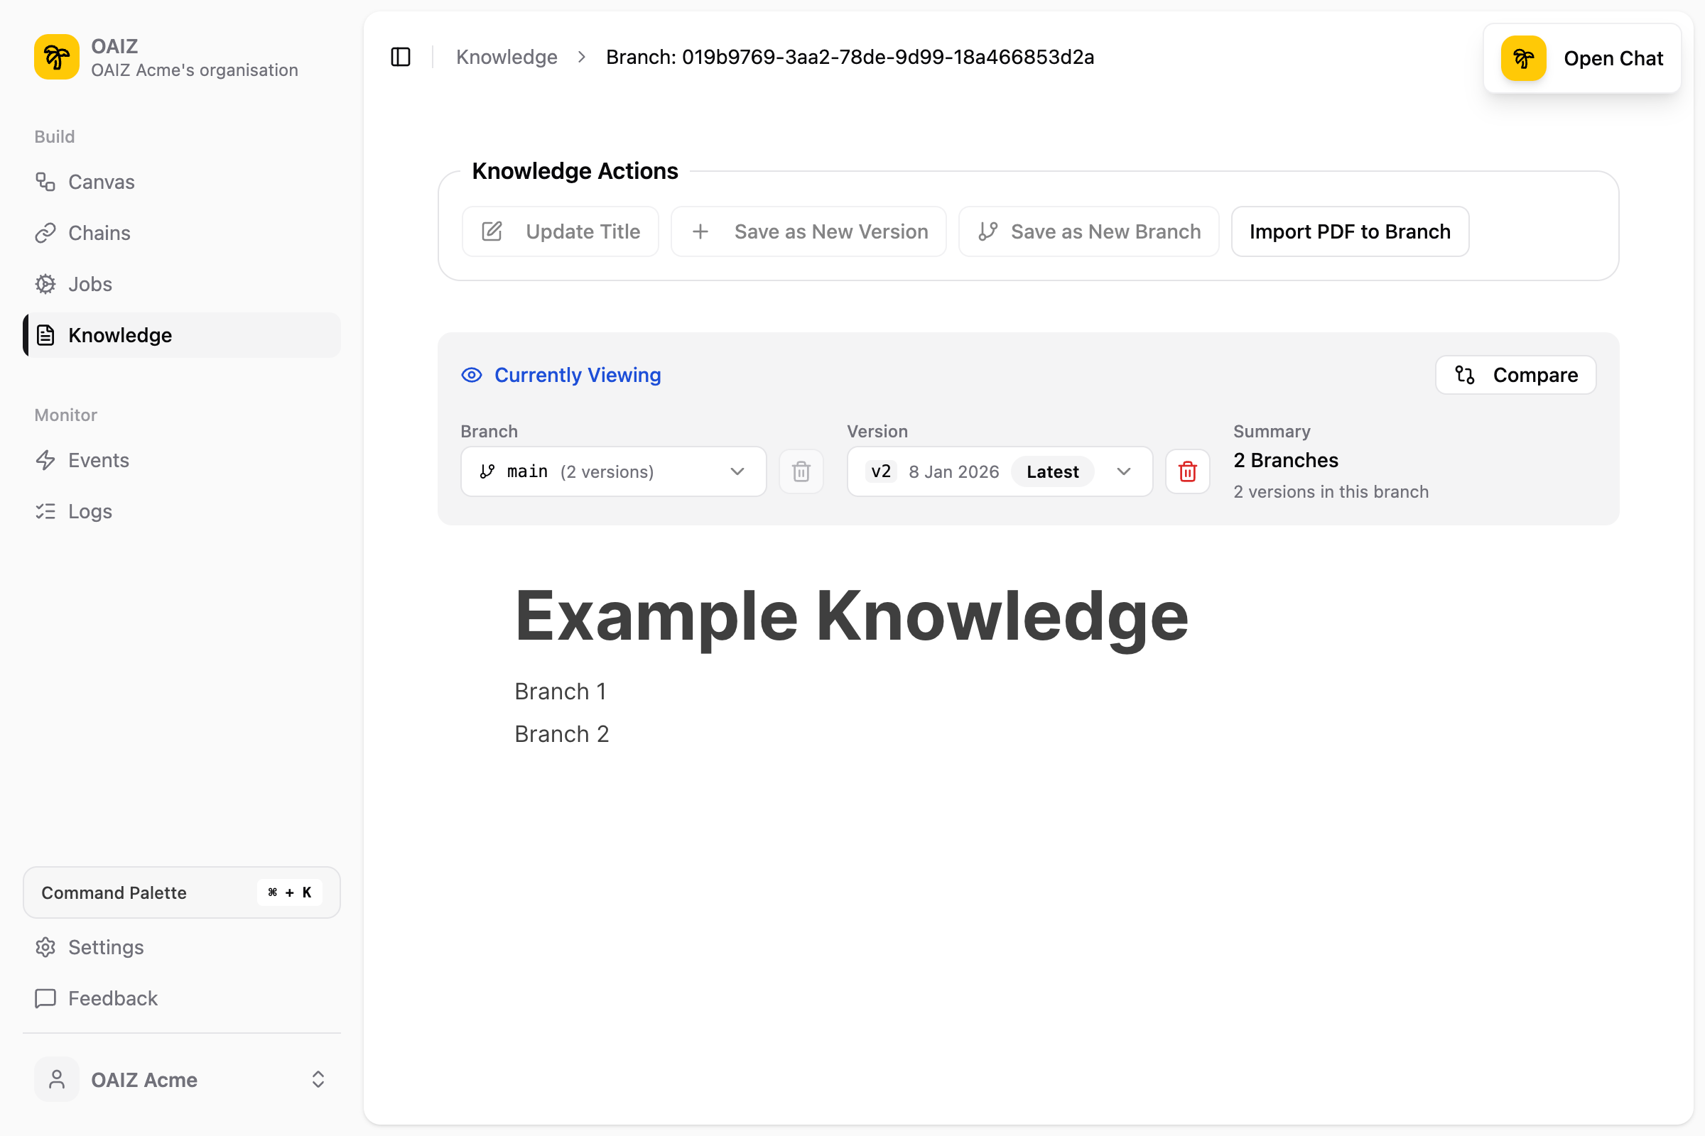Click the Import PDF to Branch button
Viewport: 1705px width, 1136px height.
[x=1350, y=231]
